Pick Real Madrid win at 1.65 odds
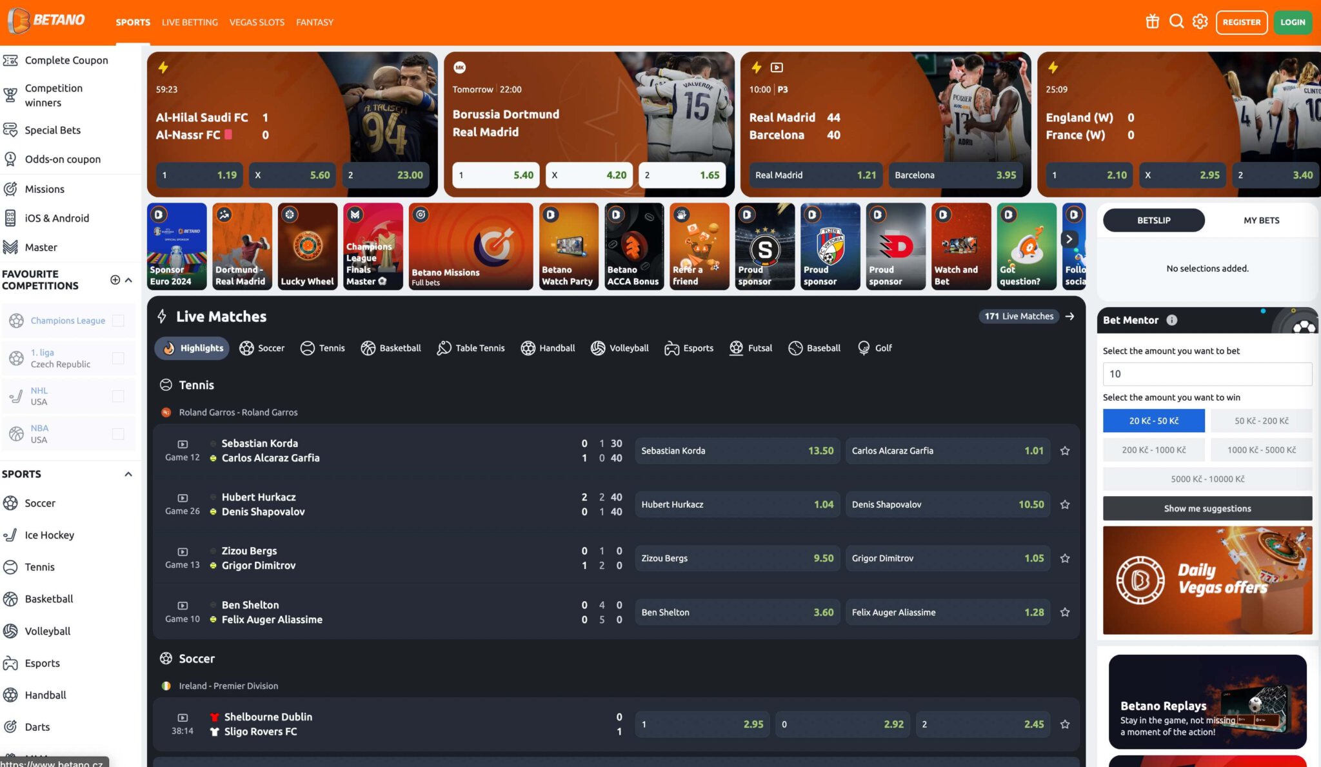Viewport: 1321px width, 767px height. tap(682, 175)
